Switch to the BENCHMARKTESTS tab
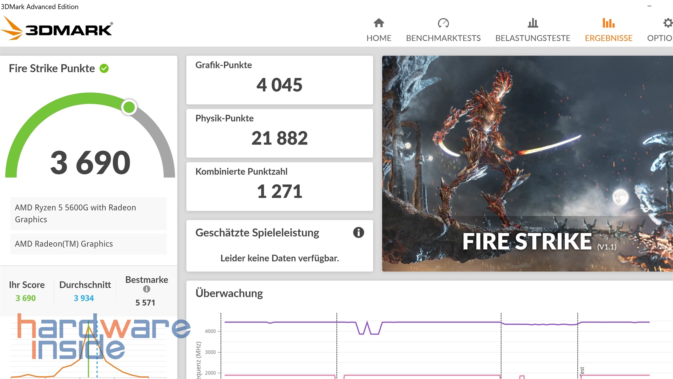 coord(443,38)
